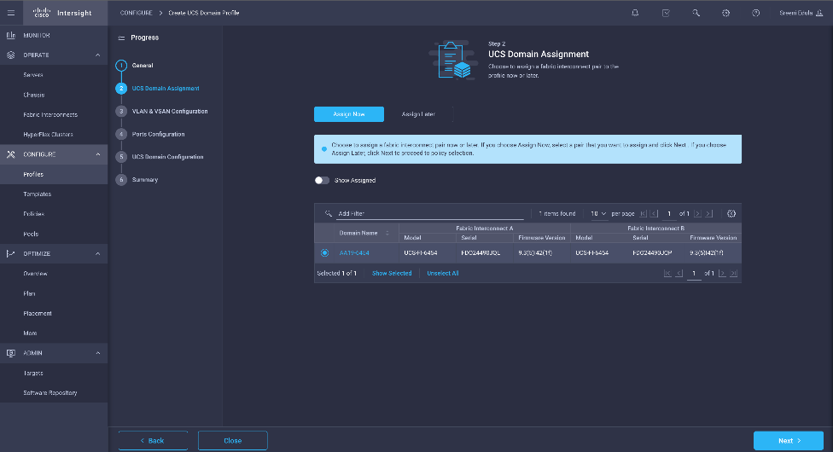
Task: Click the Add Filter input field
Action: [430, 213]
